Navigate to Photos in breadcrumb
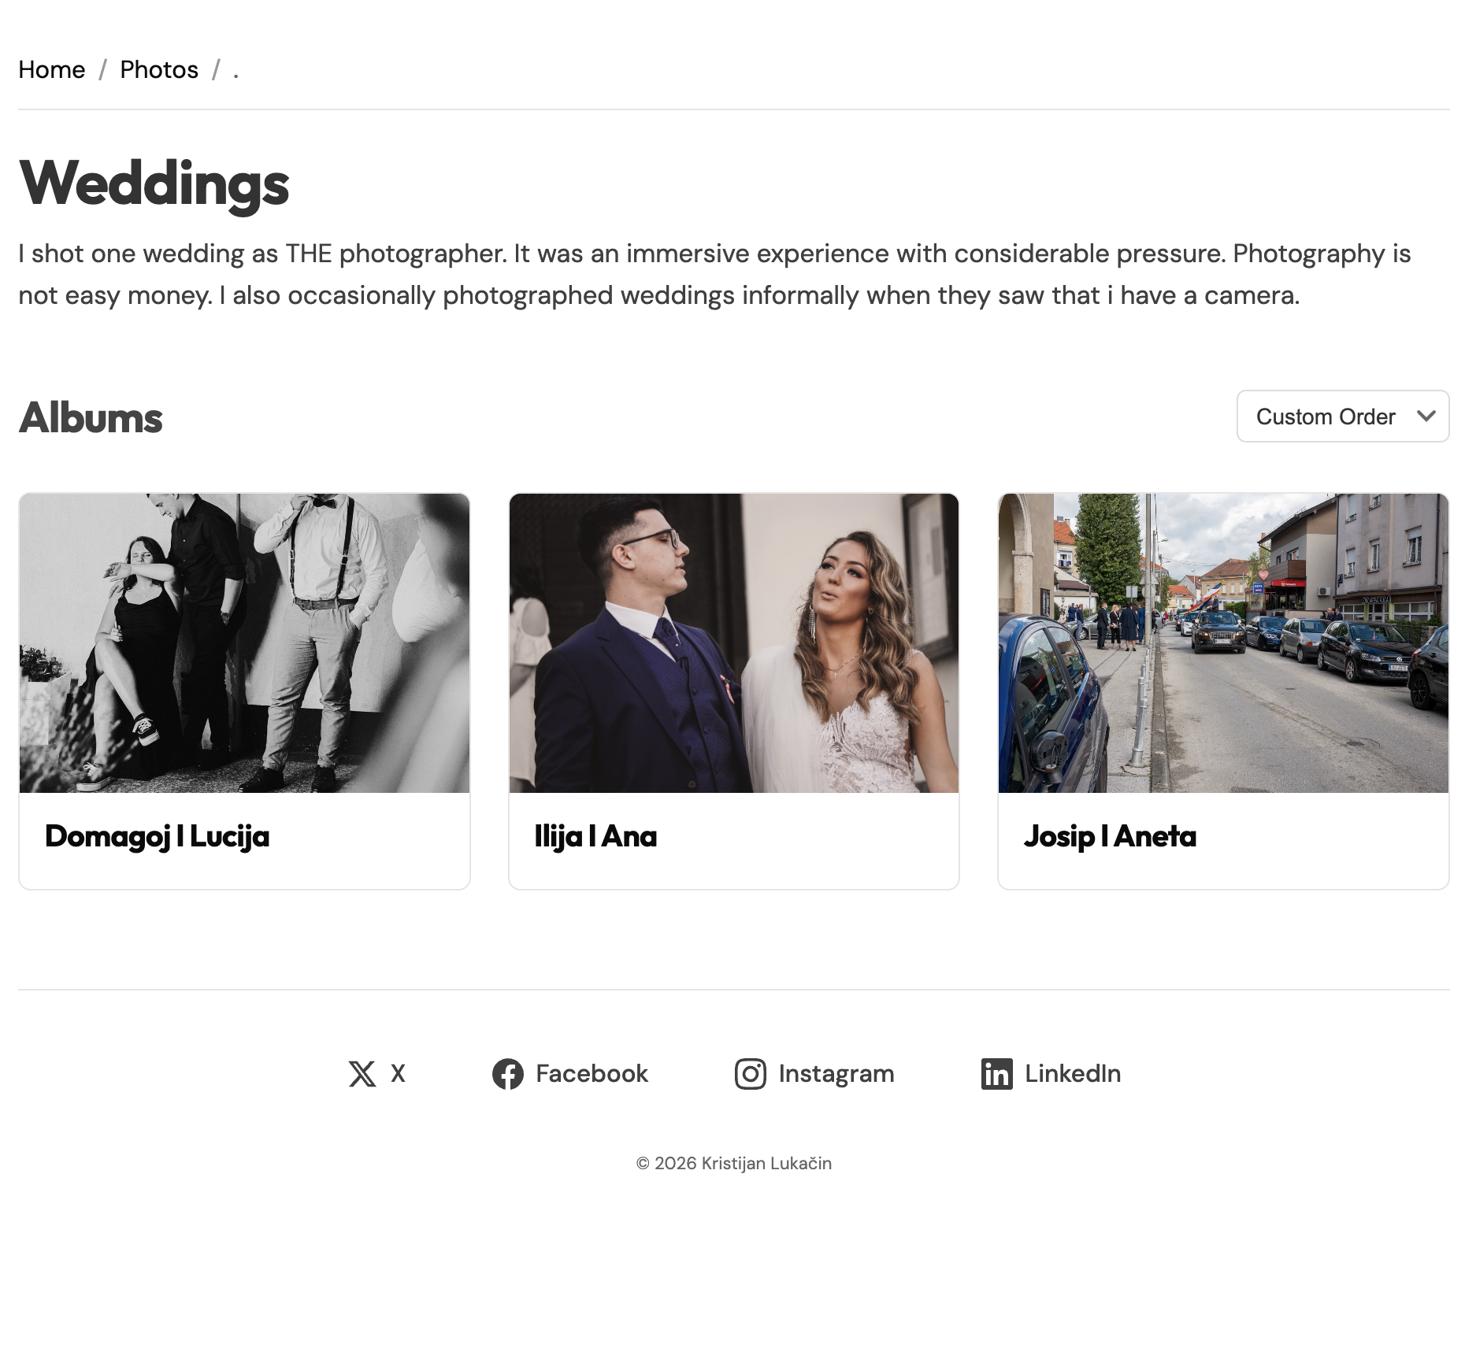This screenshot has height=1359, width=1465. click(x=159, y=70)
